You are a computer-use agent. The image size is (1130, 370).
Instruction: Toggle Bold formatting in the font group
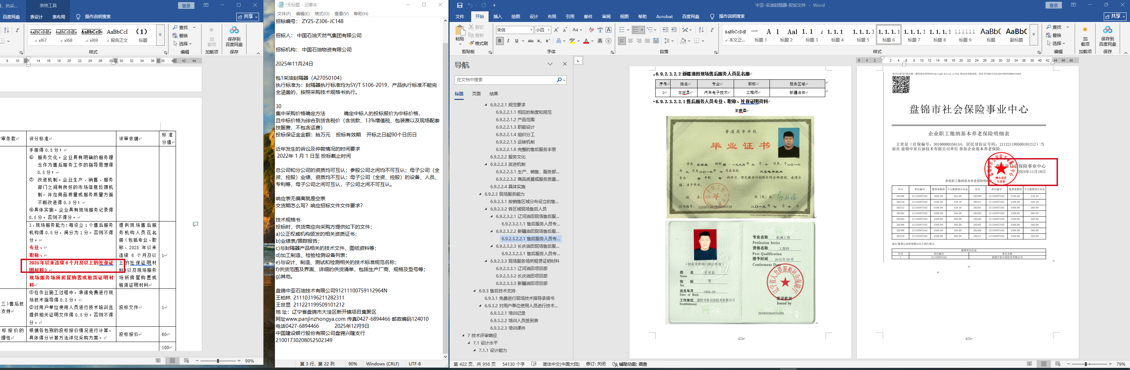[x=500, y=41]
